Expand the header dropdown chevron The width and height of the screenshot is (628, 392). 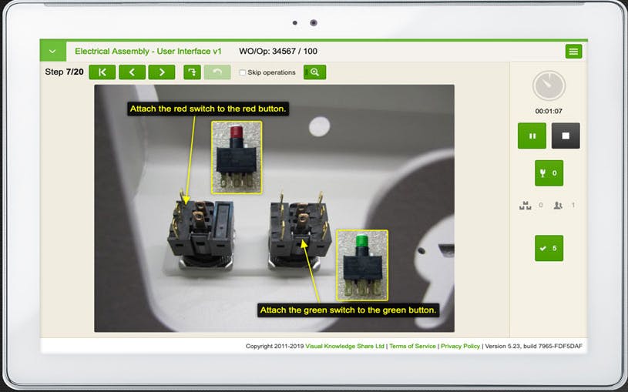(53, 52)
